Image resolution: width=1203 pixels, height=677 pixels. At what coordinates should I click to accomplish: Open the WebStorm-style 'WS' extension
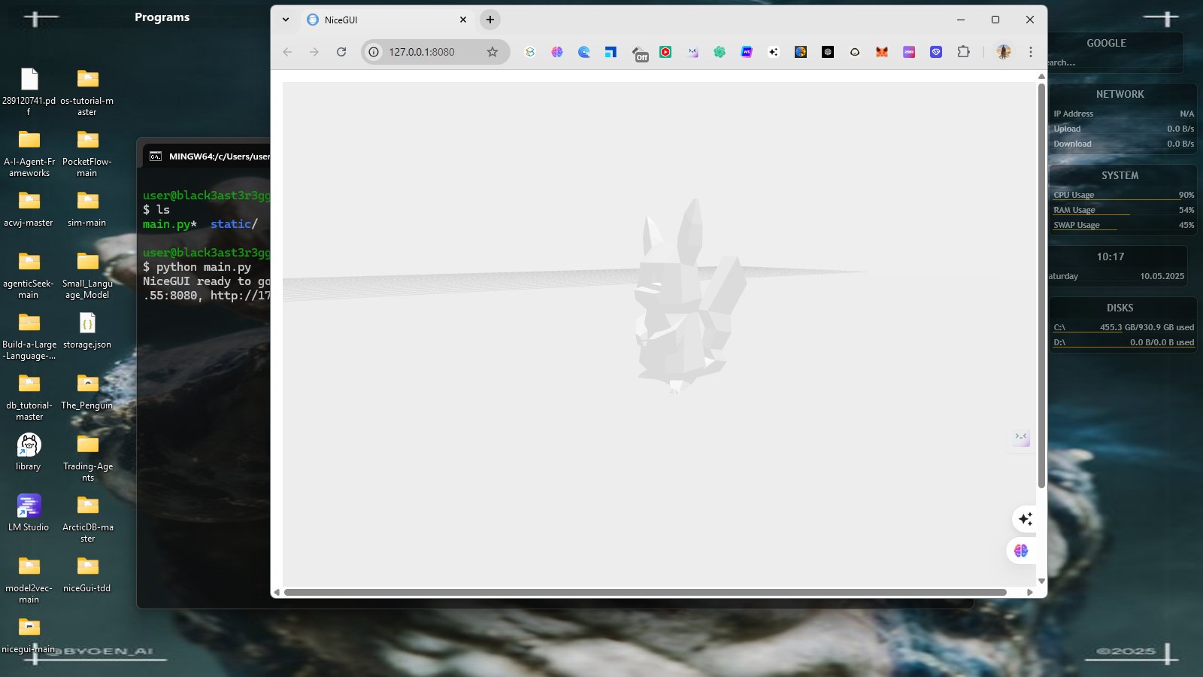coord(747,52)
